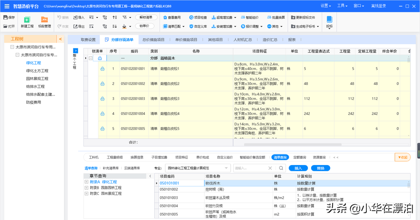Click the 新建工程 new project icon

click(27, 20)
